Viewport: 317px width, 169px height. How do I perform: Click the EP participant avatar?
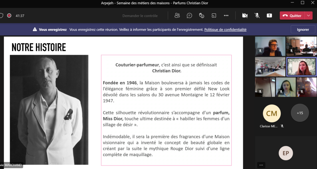coord(286,153)
